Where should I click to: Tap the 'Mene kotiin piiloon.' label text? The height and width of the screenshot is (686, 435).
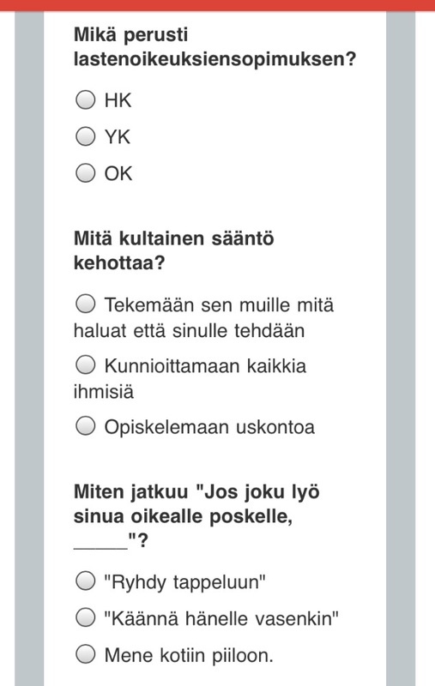189,655
